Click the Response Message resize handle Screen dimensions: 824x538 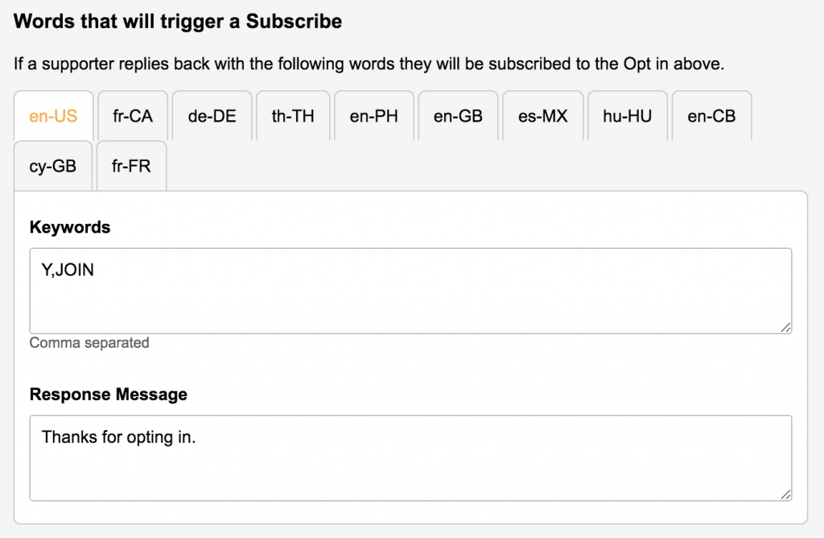point(785,495)
